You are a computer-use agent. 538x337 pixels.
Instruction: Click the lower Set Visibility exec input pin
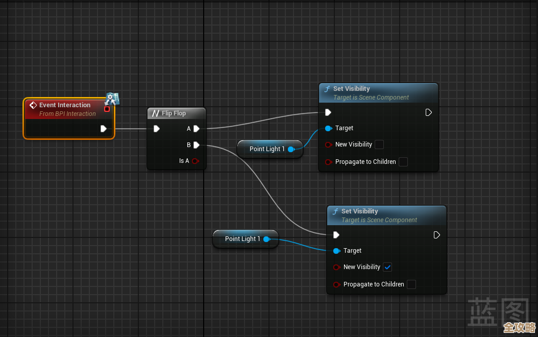[x=336, y=235]
